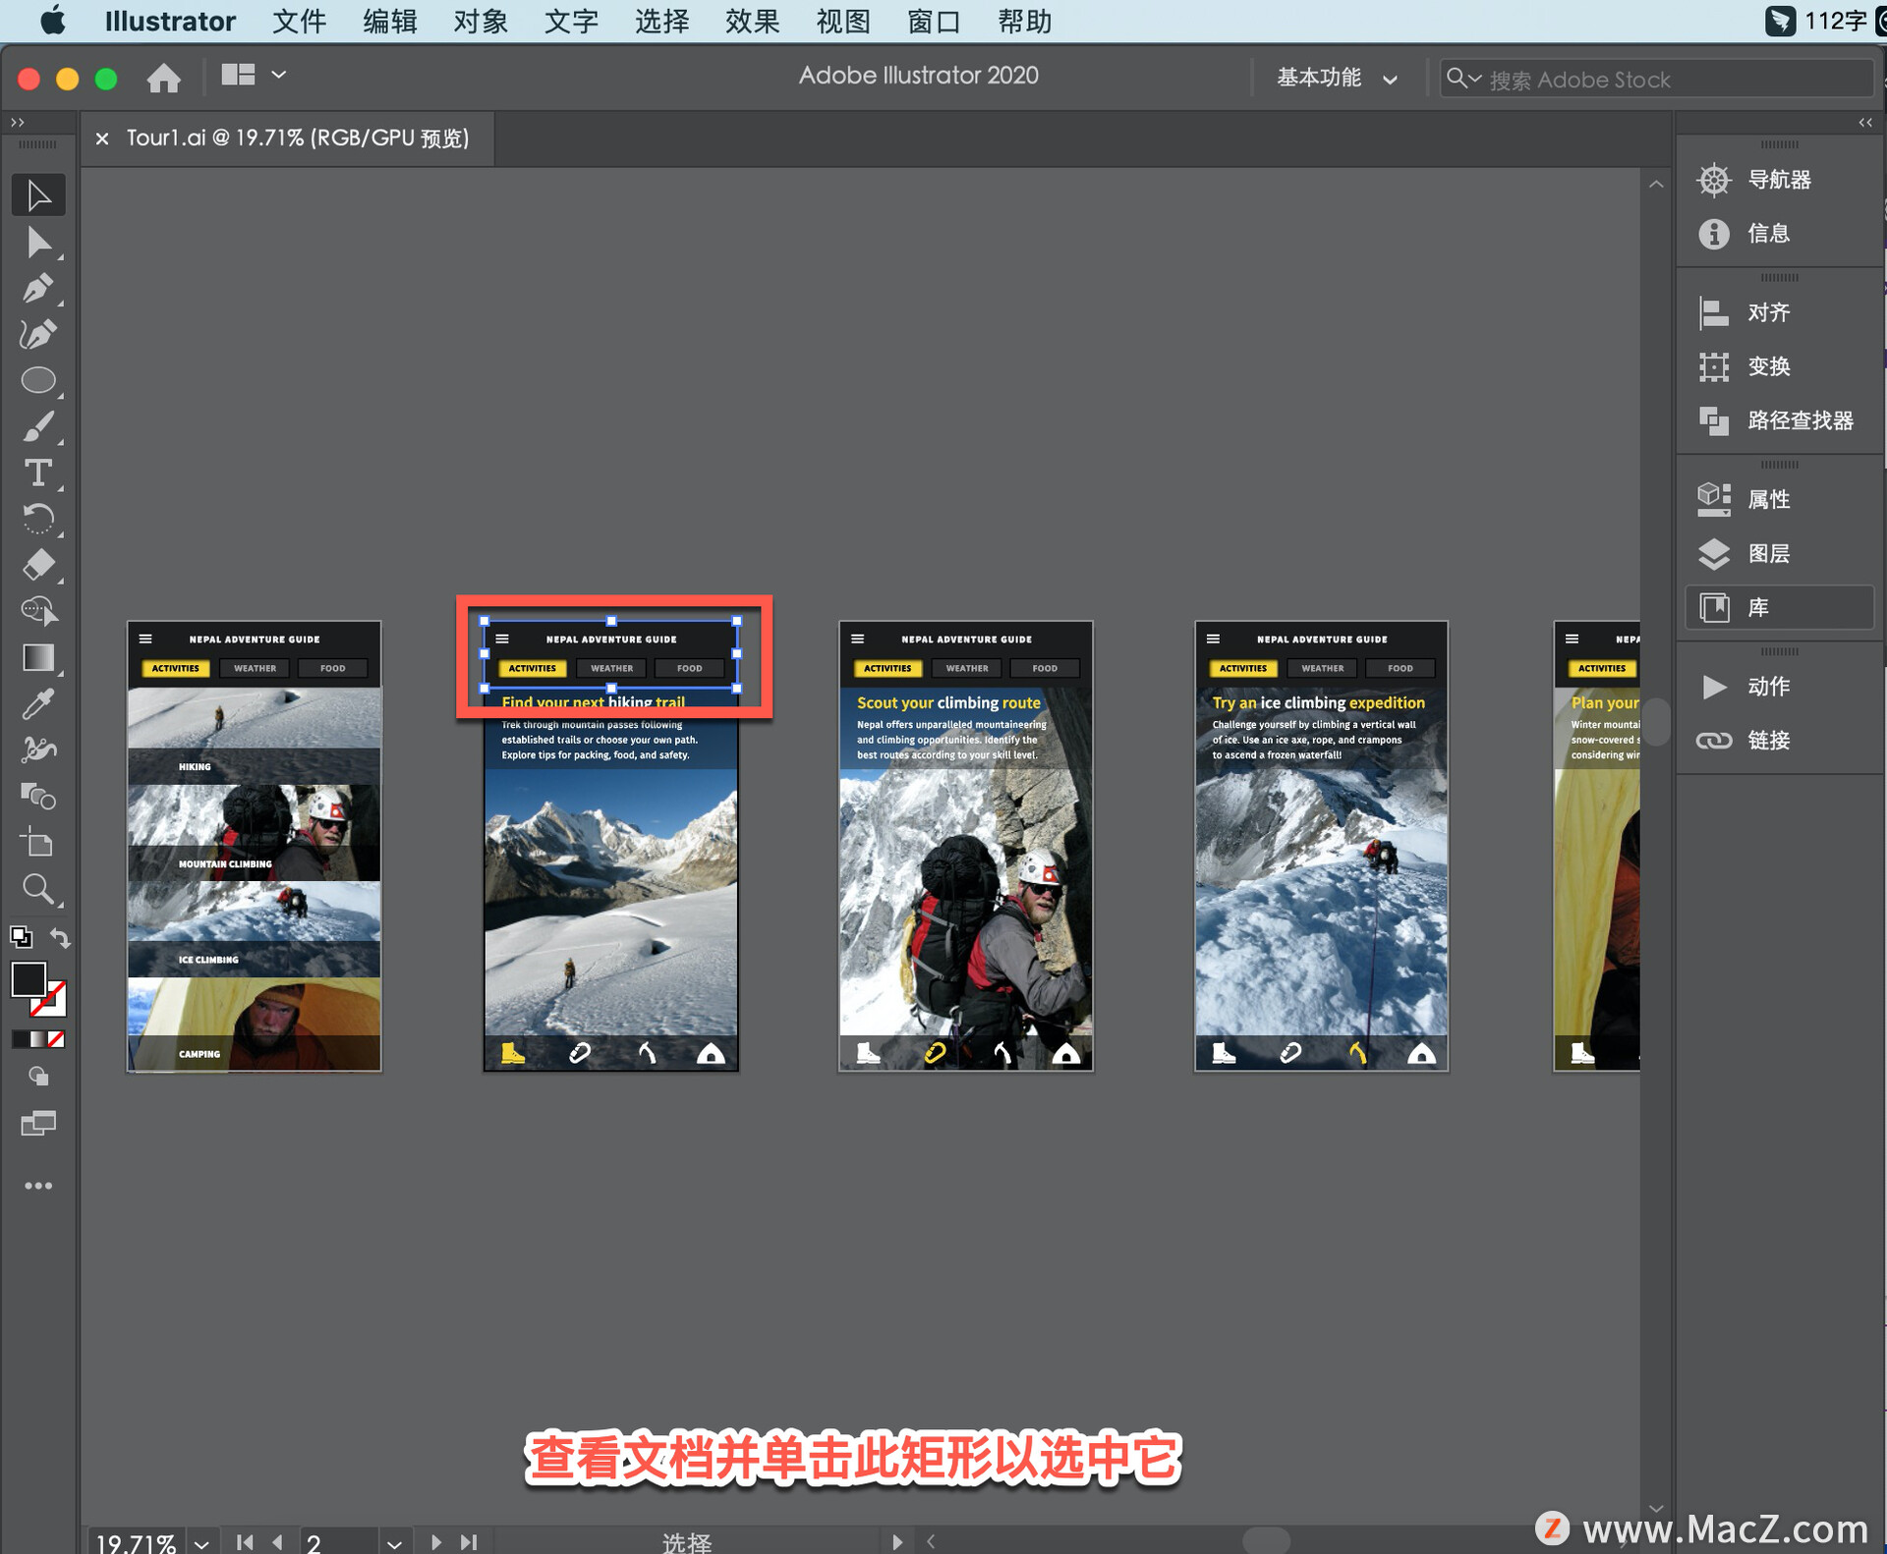Image resolution: width=1887 pixels, height=1554 pixels.
Task: Select the Artboard tool
Action: coord(38,843)
